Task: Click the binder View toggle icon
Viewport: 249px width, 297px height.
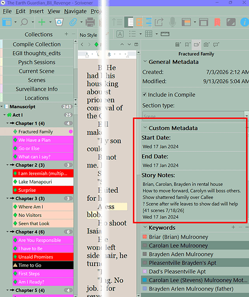Action: click(x=7, y=22)
